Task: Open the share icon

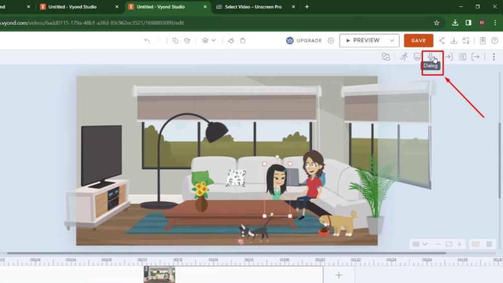Action: (442, 41)
